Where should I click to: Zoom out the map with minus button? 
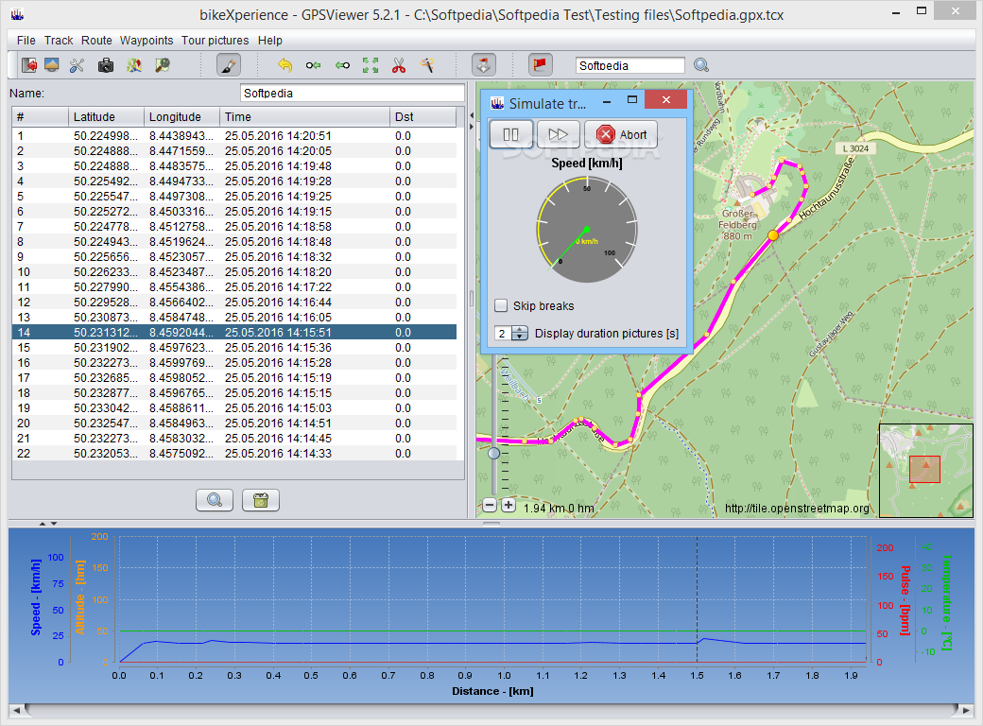[490, 506]
